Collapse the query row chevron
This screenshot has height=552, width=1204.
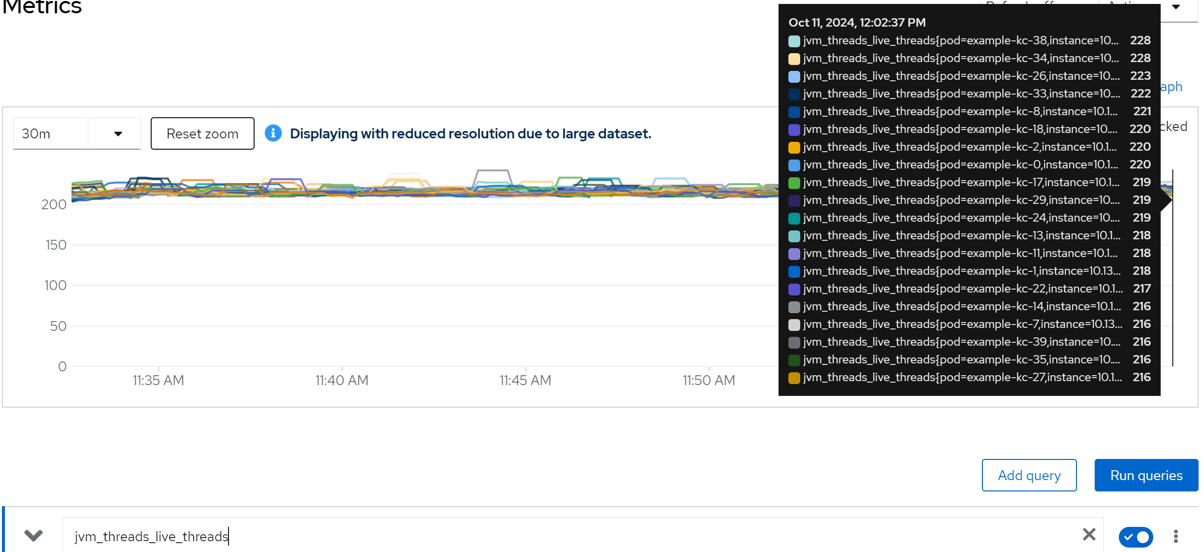pos(33,535)
